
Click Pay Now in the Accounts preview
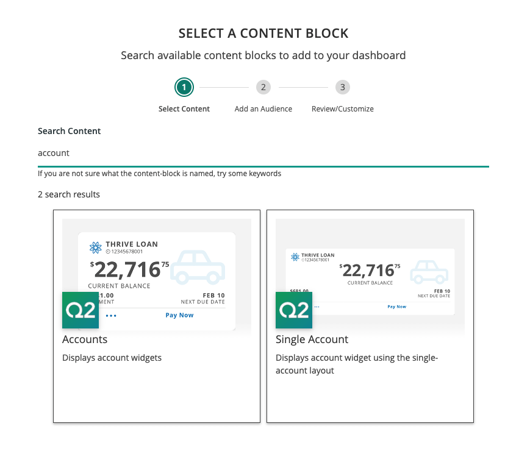tap(179, 315)
